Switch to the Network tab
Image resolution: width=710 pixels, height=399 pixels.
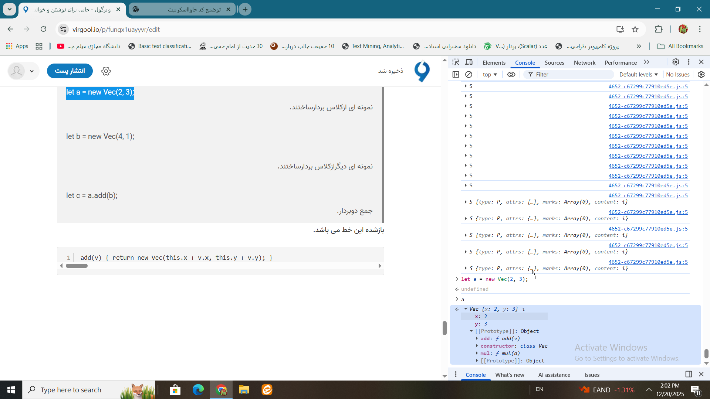point(584,62)
